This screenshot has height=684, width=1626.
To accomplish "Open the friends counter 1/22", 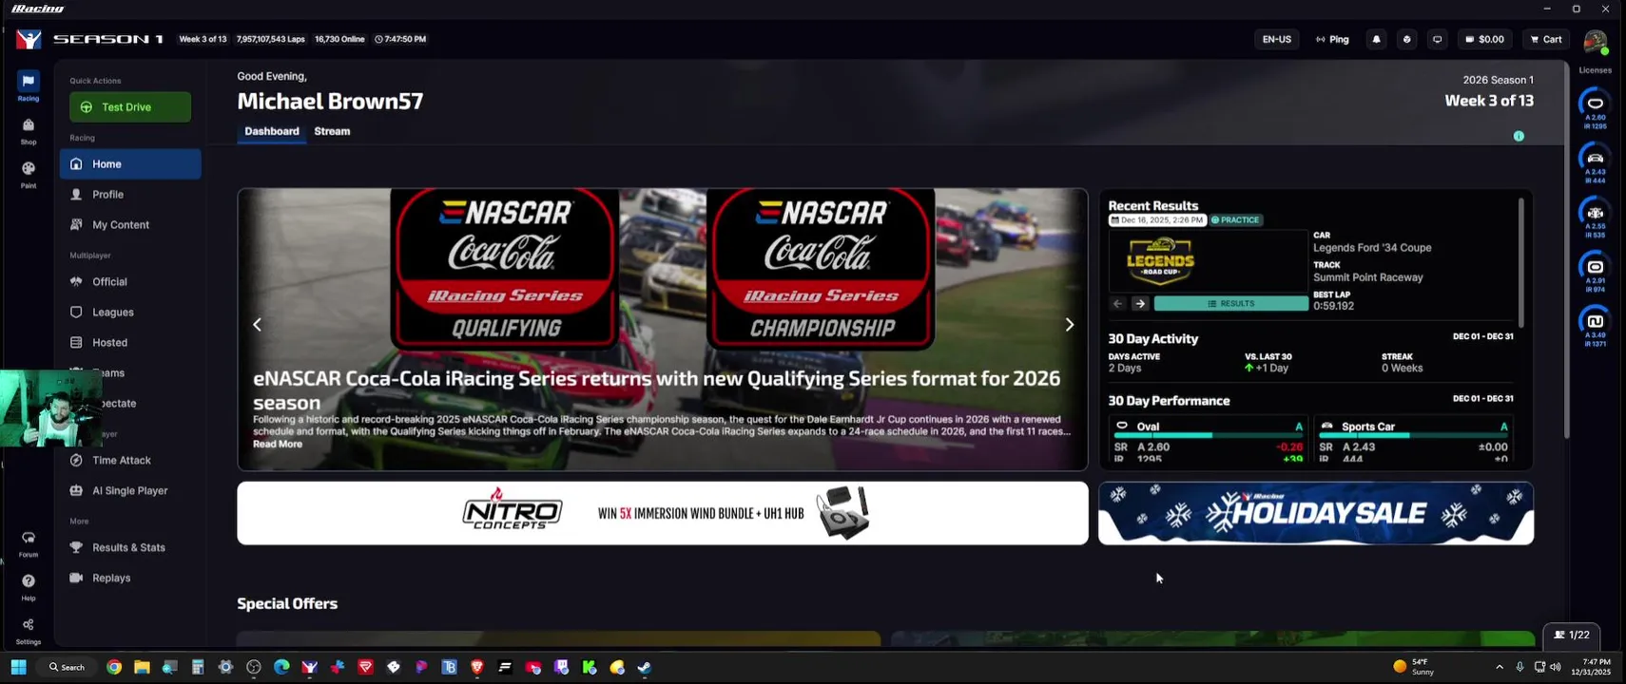I will point(1572,635).
